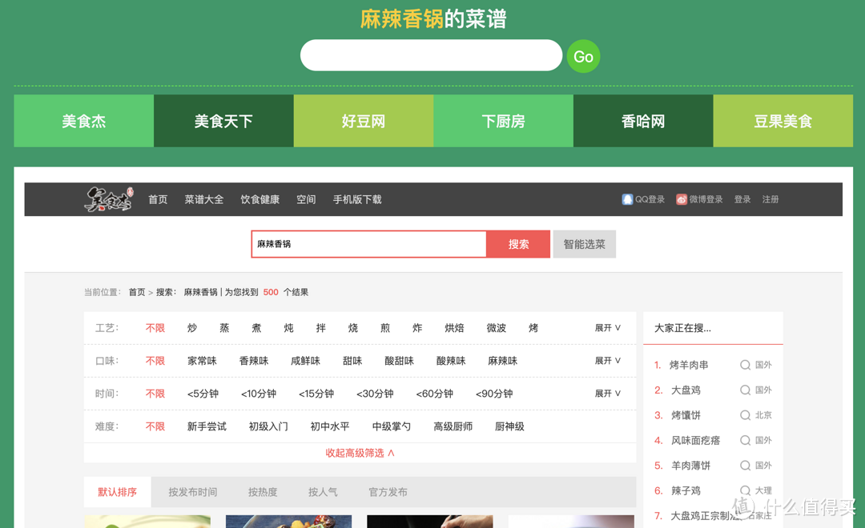865x528 pixels.
Task: Switch to the 下厨房 site tab
Action: coord(503,121)
